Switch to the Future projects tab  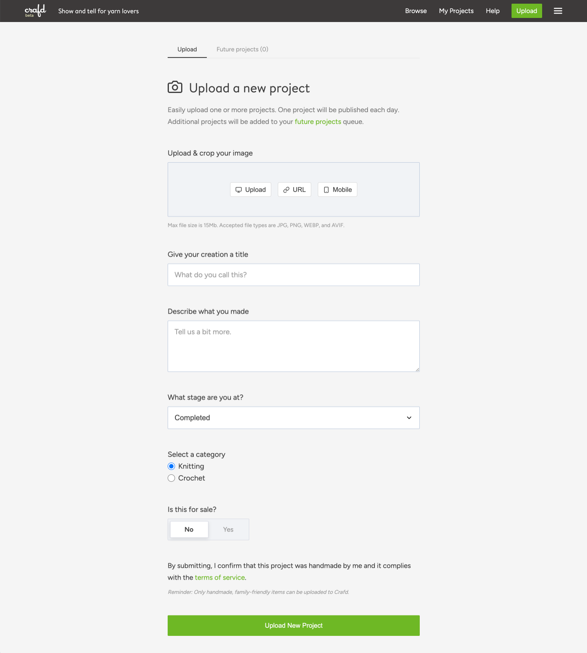pyautogui.click(x=242, y=49)
